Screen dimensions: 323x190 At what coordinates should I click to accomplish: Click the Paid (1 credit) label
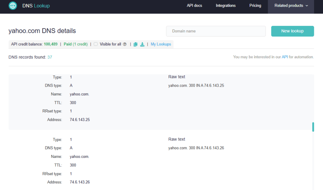point(76,44)
